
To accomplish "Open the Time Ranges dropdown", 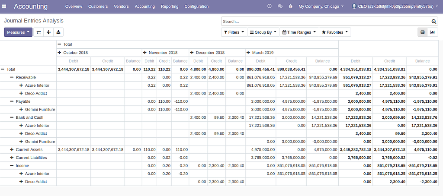I will pos(299,32).
